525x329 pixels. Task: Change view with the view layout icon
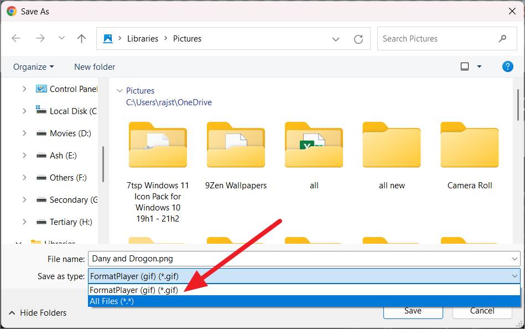(x=465, y=66)
